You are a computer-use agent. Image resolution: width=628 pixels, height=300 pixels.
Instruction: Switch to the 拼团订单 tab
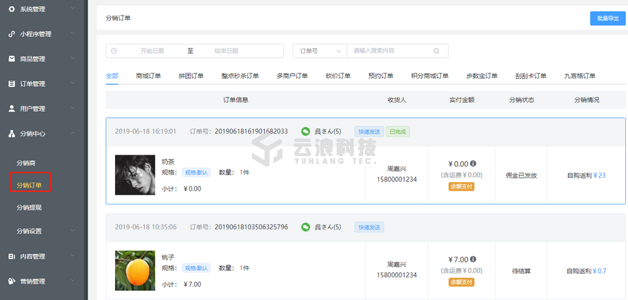click(191, 76)
